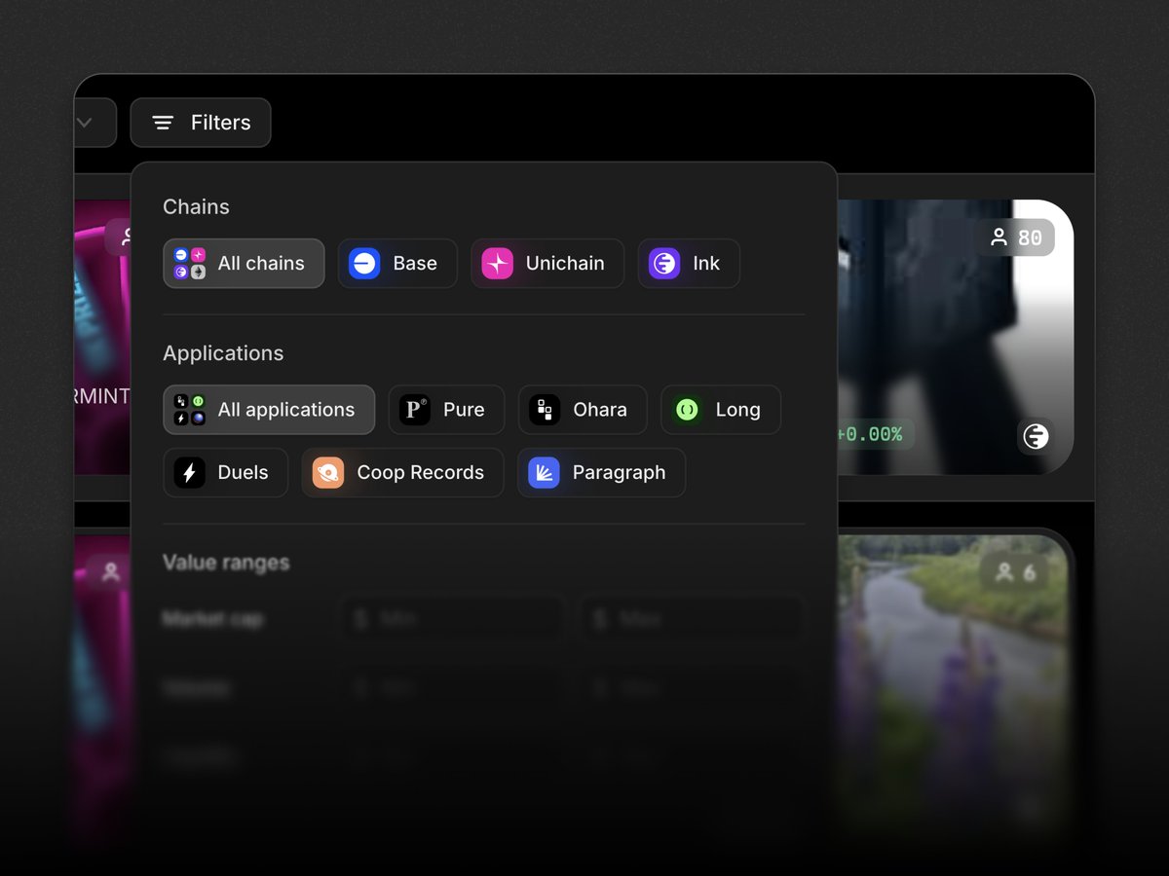Click the Market cap label
1169x876 pixels.
tap(212, 619)
